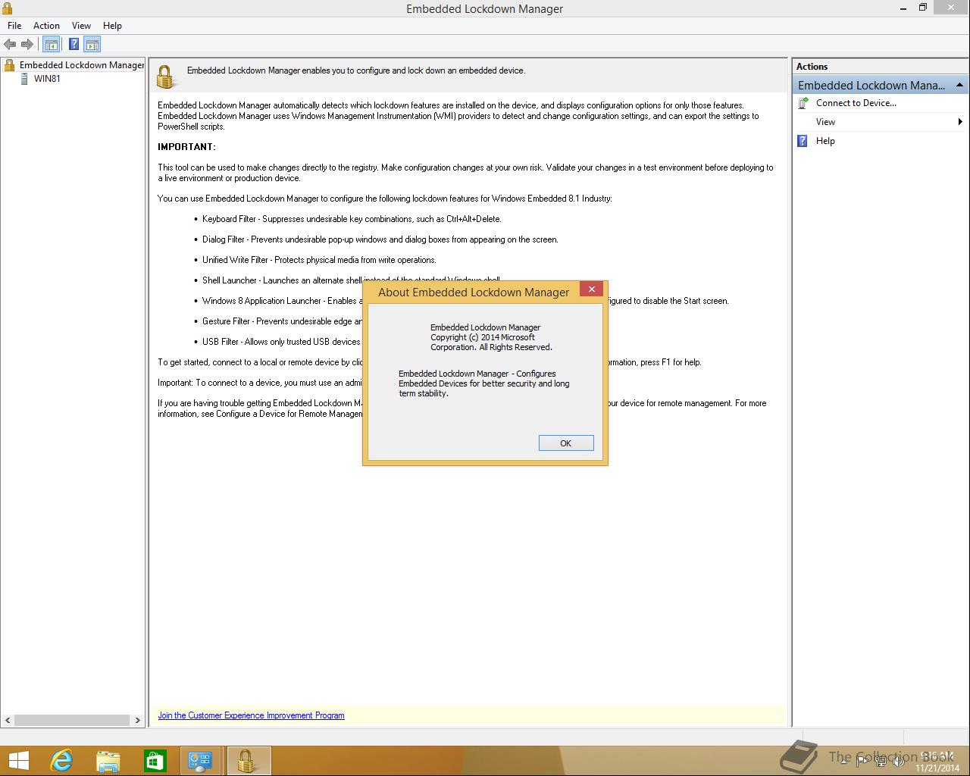
Task: Click the Keyboard Filter description line
Action: pyautogui.click(x=352, y=219)
